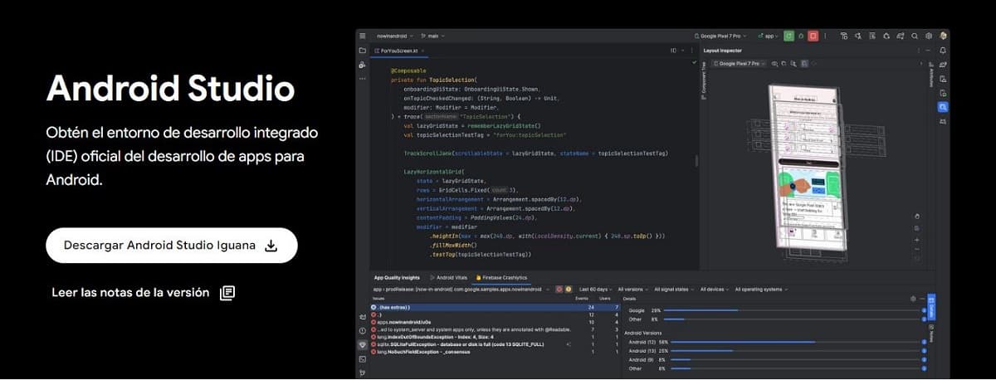Select the highlighted Layout Inspector sidebar icon
Screen dimensions: 996x380
click(943, 107)
